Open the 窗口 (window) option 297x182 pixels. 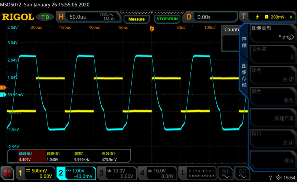(272, 138)
